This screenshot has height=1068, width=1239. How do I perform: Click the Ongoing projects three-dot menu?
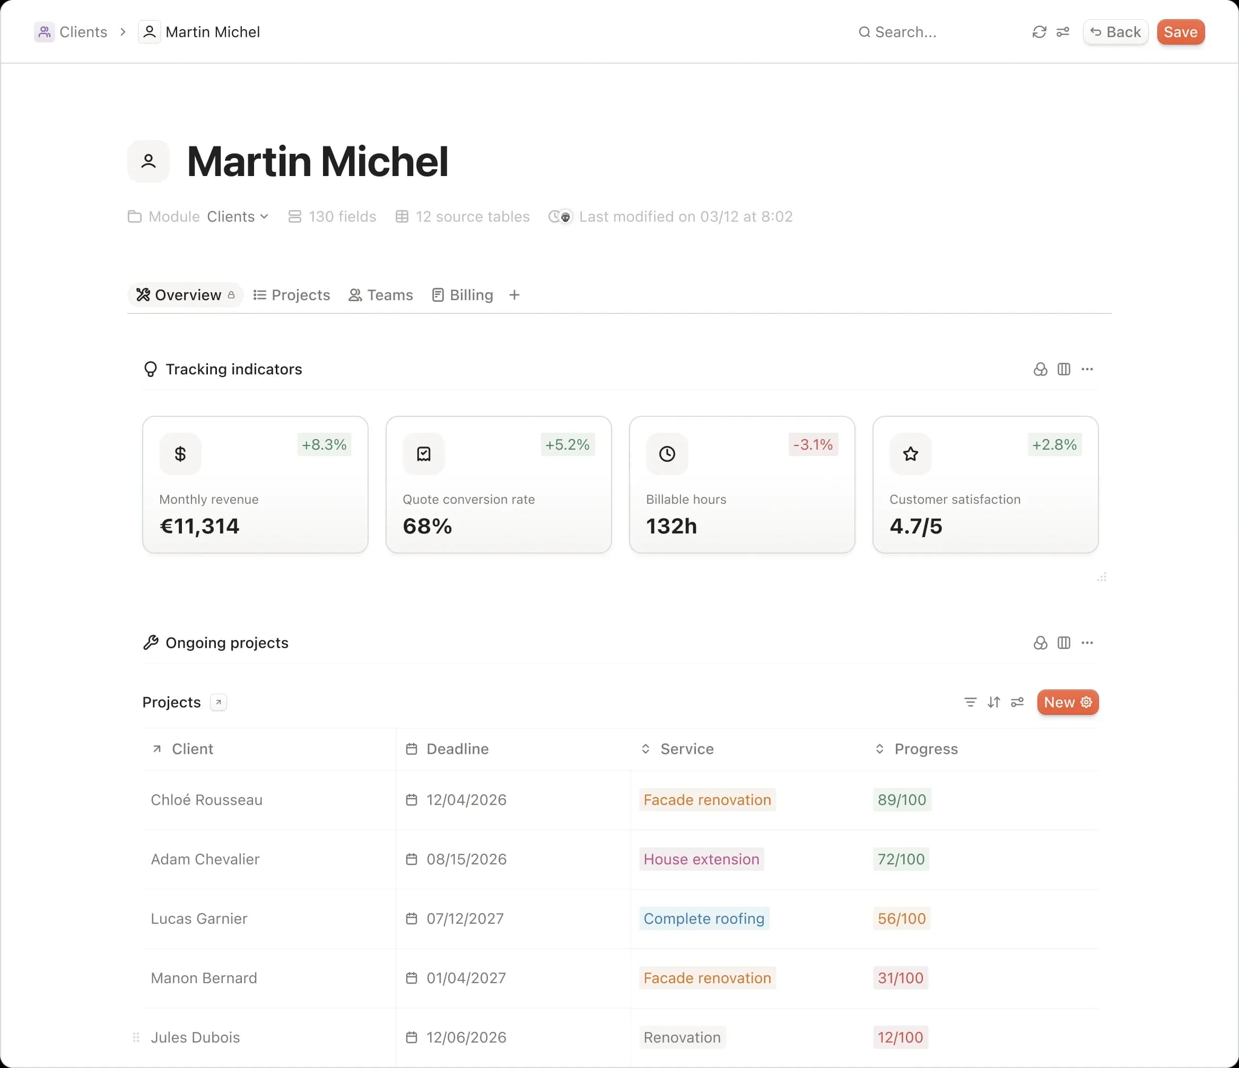1087,643
